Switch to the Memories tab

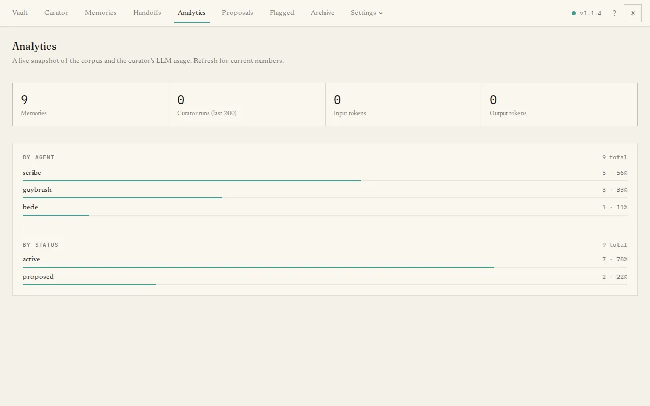(101, 13)
